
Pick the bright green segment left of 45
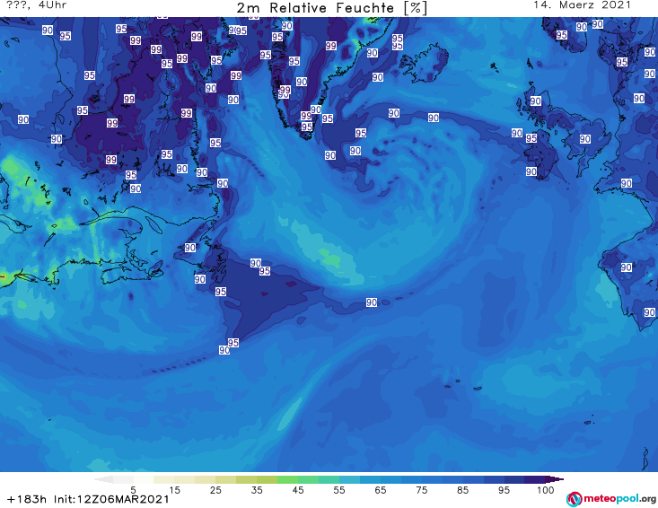[287, 479]
